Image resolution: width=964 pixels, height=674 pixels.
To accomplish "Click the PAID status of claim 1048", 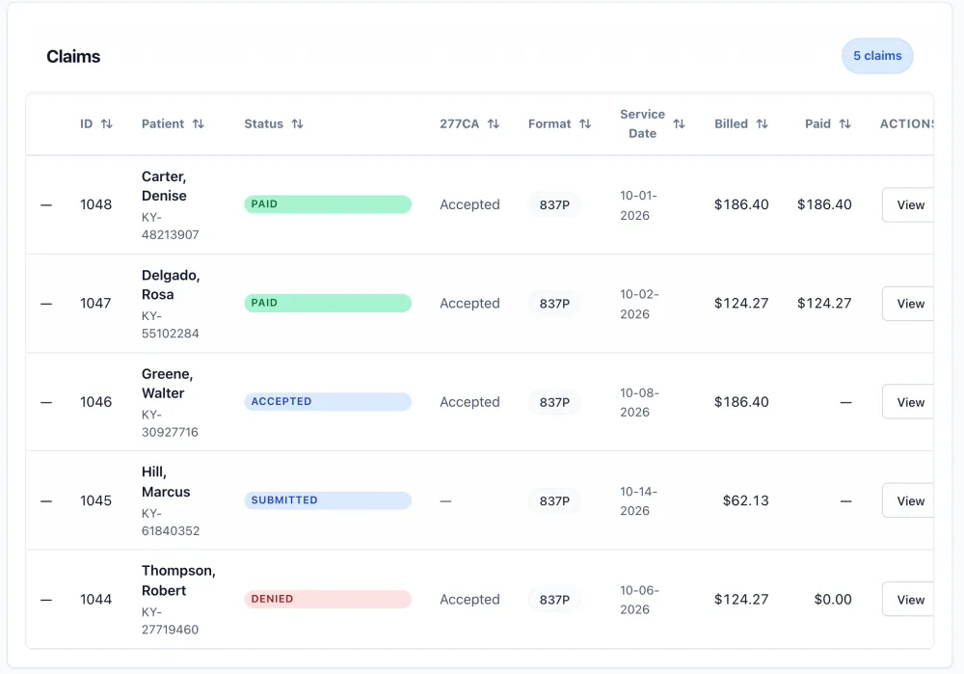I will 328,204.
